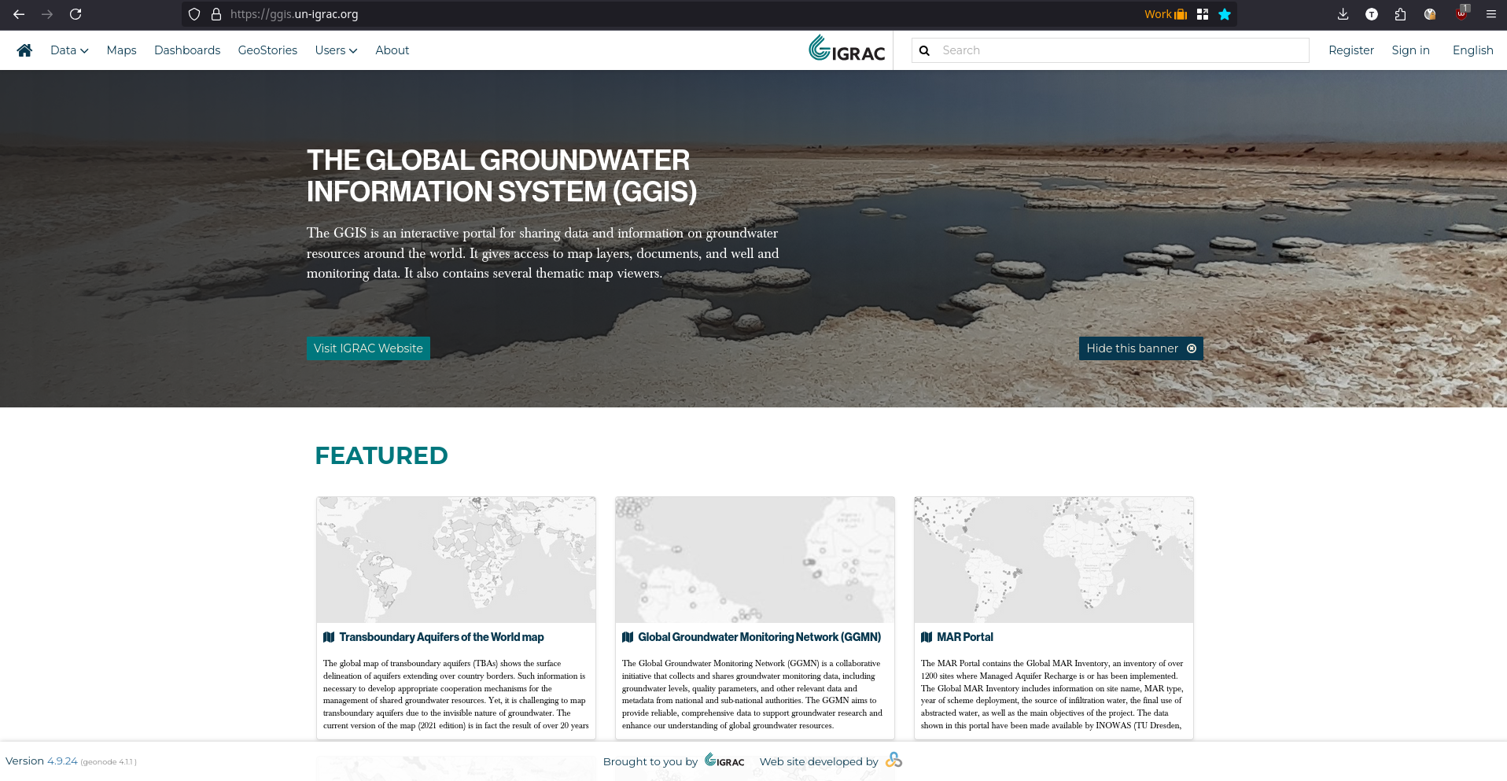Go to the home page via house icon
The image size is (1507, 781).
coord(24,50)
